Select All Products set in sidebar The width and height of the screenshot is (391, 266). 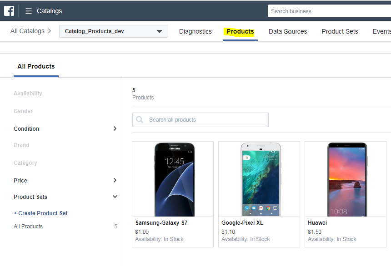[x=28, y=227]
